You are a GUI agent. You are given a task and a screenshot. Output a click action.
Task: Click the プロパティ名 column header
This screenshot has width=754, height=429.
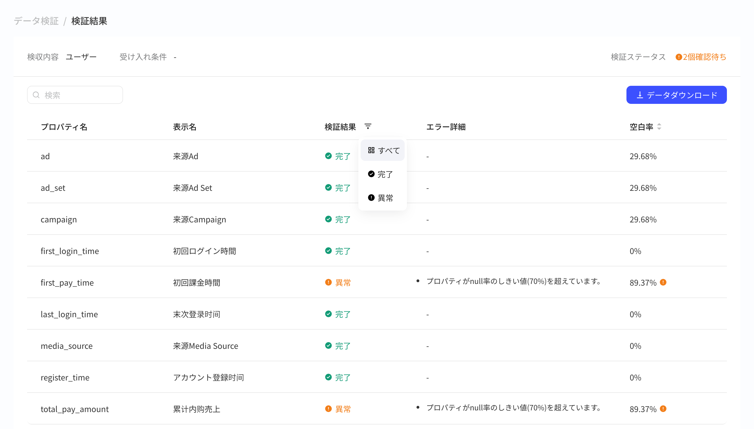pos(64,127)
